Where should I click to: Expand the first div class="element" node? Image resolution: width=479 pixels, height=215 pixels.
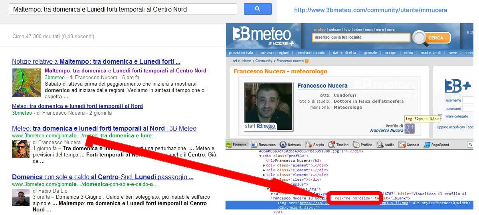(x=264, y=165)
